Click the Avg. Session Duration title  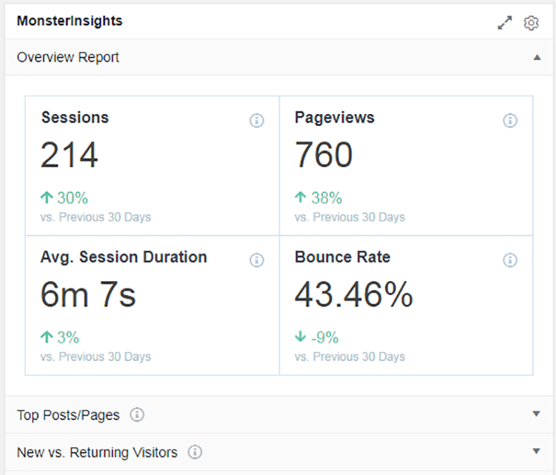click(124, 257)
